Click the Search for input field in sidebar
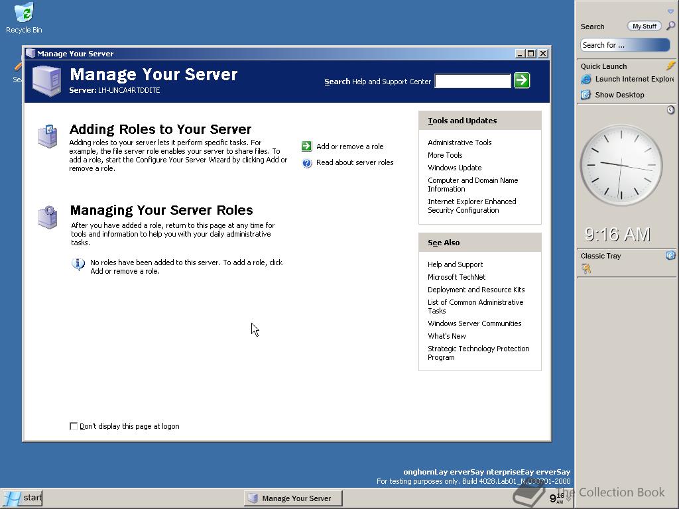The height and width of the screenshot is (509, 679). tap(625, 45)
